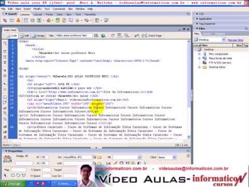Insert a Server-Side Include icon
This screenshot has width=249, height=187.
[64, 20]
